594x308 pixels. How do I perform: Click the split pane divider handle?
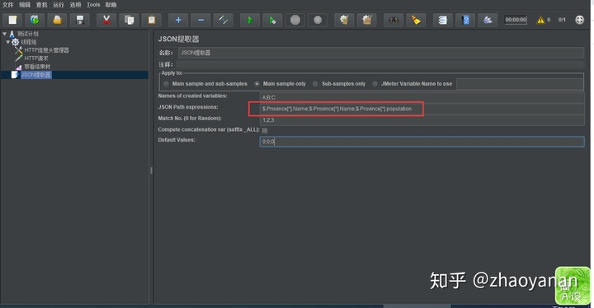point(151,170)
